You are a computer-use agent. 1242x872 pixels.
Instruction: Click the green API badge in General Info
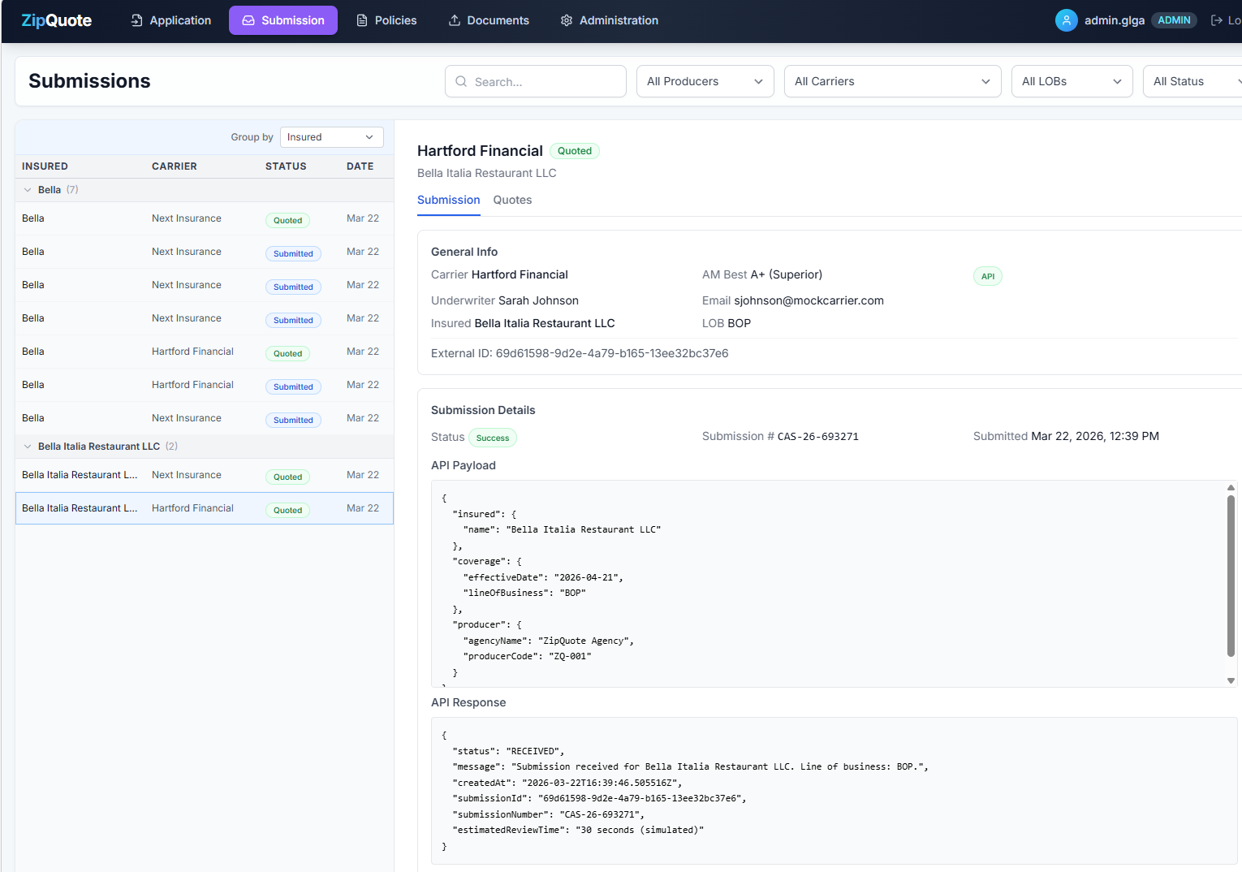(x=988, y=276)
